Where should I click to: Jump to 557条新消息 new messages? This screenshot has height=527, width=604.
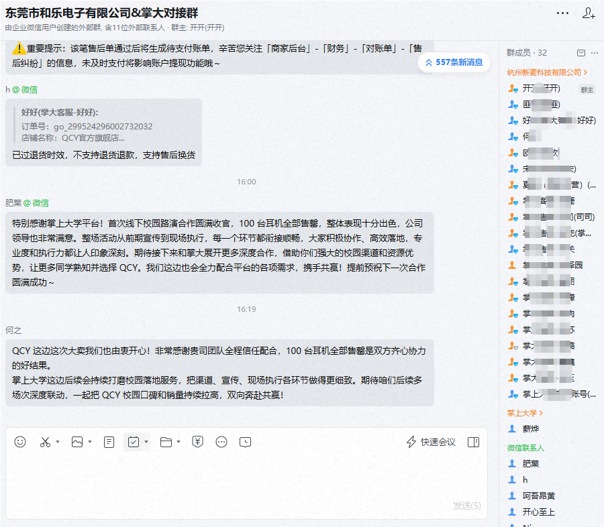click(x=454, y=62)
